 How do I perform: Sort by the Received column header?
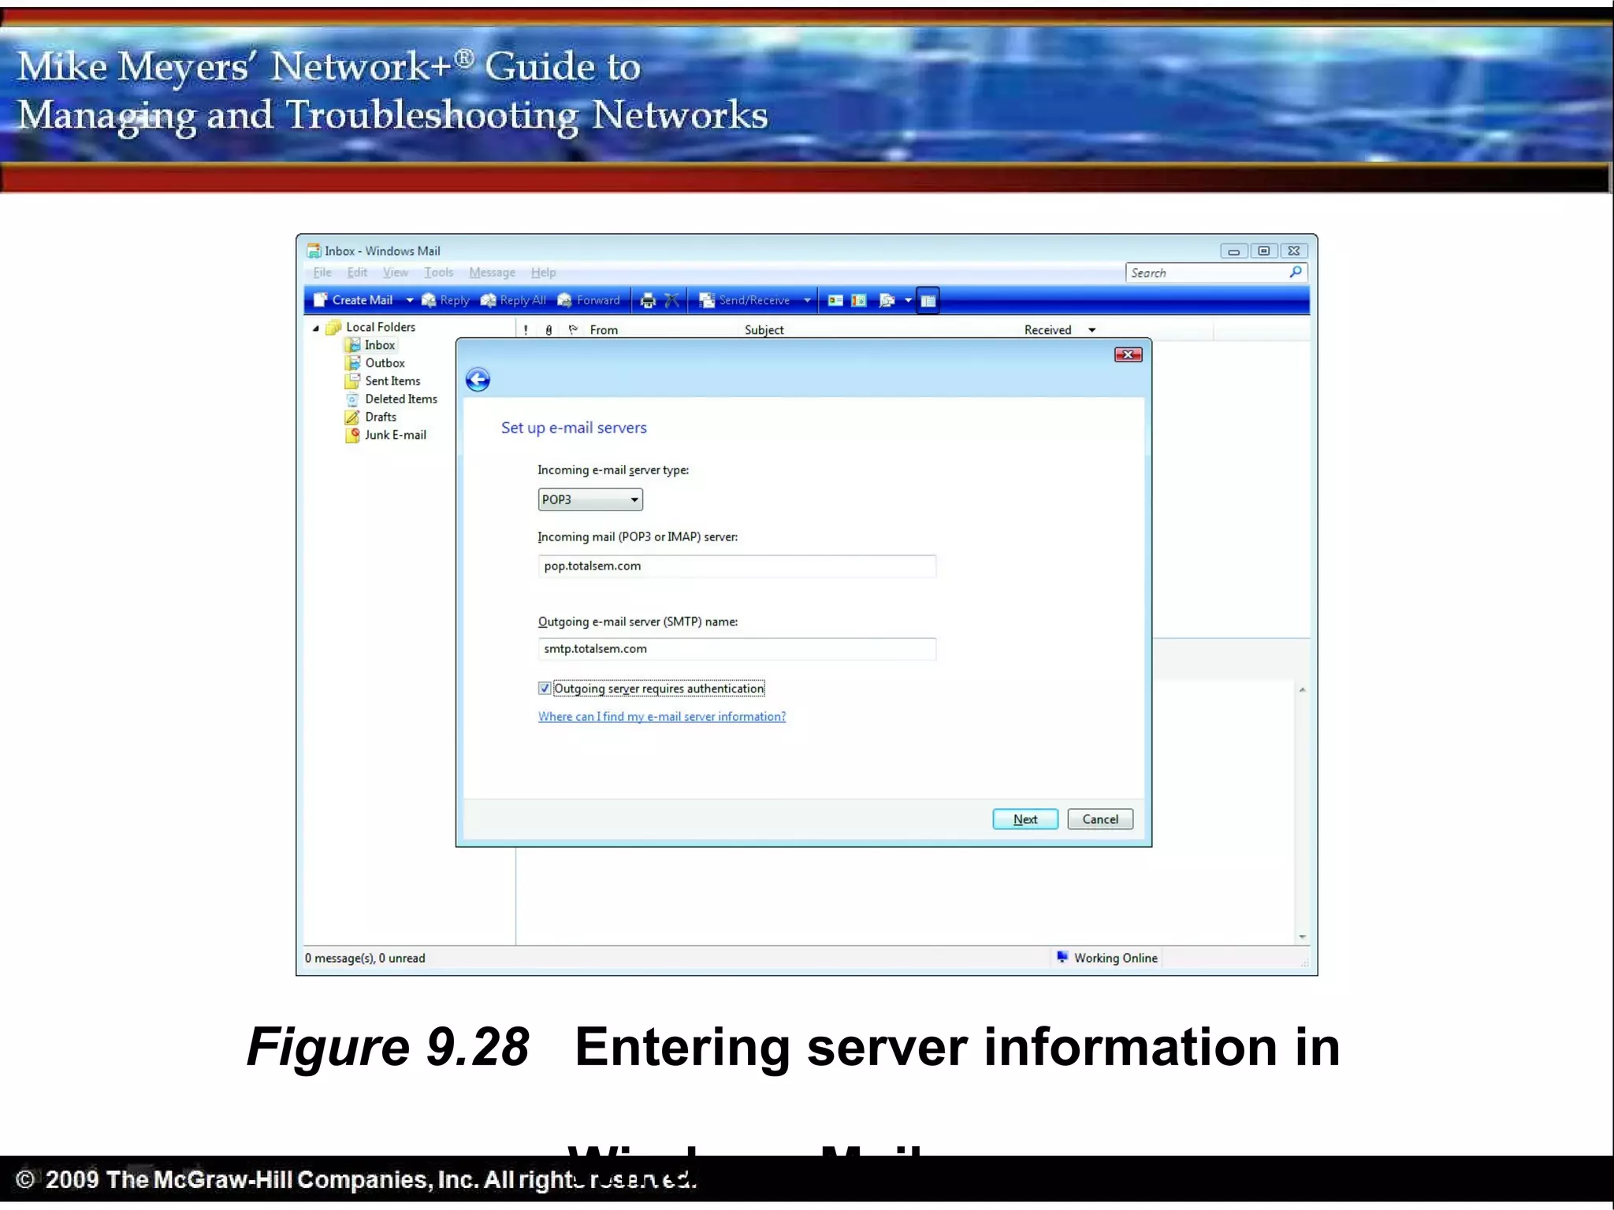click(x=1047, y=330)
